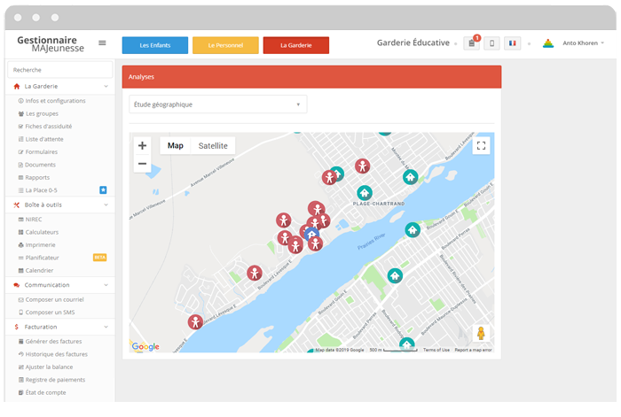The height and width of the screenshot is (417, 621).
Task: Switch map to Map view
Action: pos(176,146)
